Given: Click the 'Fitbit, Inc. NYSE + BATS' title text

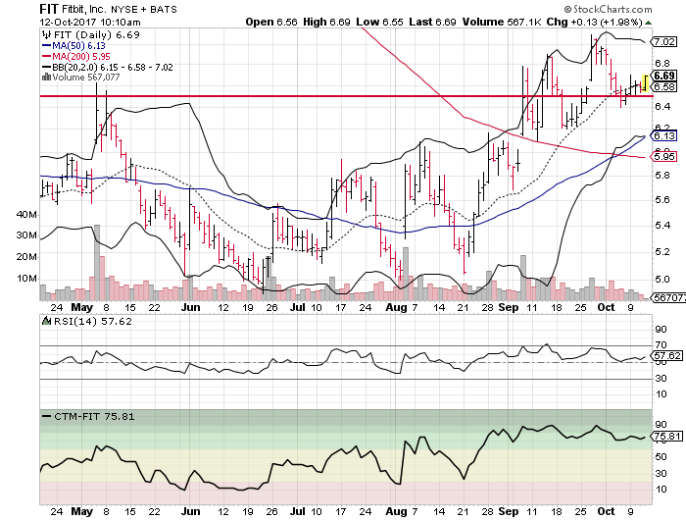Looking at the screenshot, I should click(x=119, y=9).
